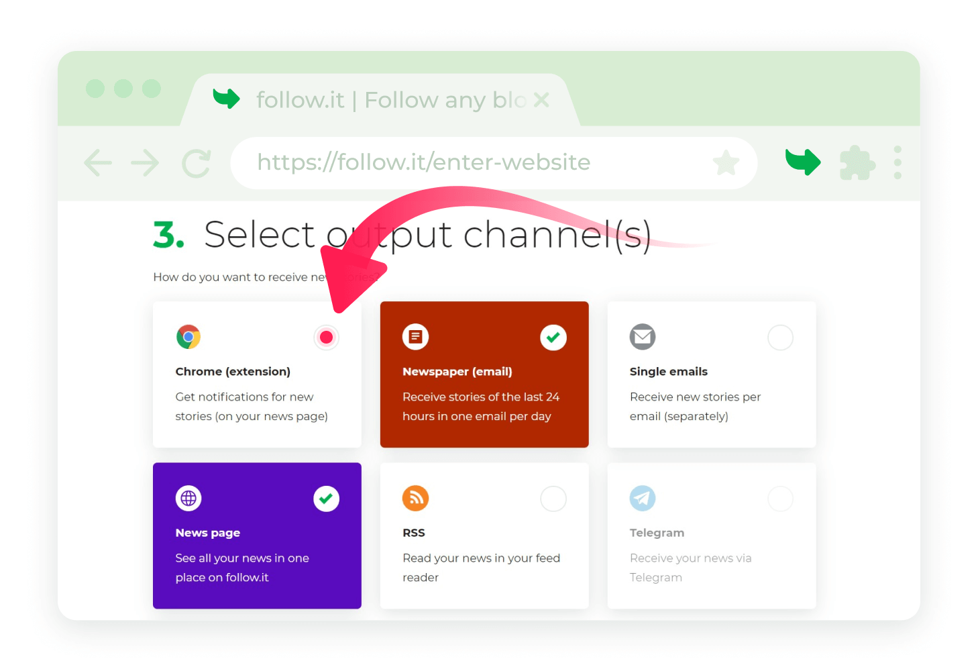Click the browser forward arrow
The height and width of the screenshot is (671, 978).
145,163
